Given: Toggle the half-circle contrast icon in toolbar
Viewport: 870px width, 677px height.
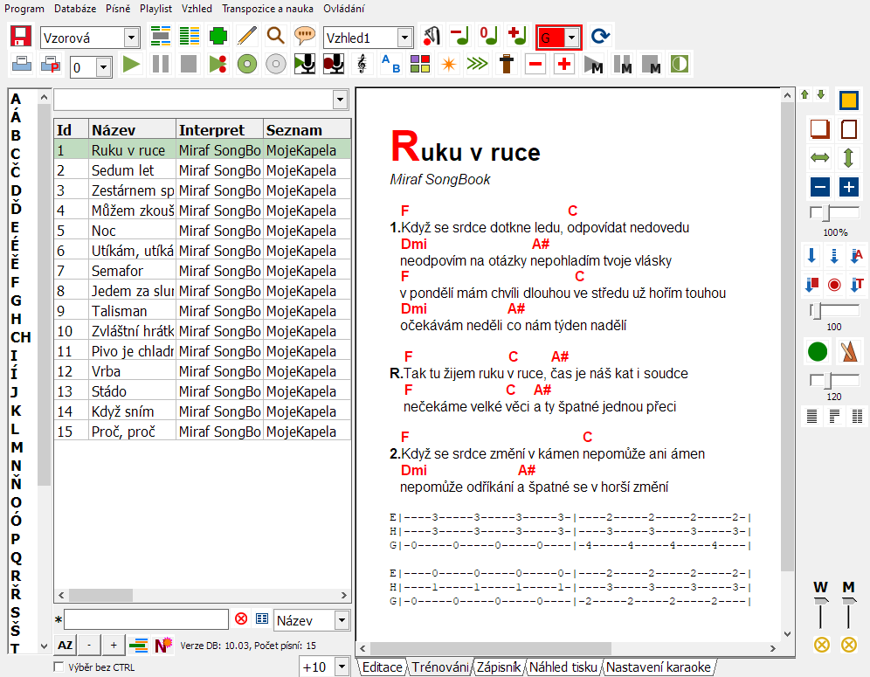Looking at the screenshot, I should [680, 65].
